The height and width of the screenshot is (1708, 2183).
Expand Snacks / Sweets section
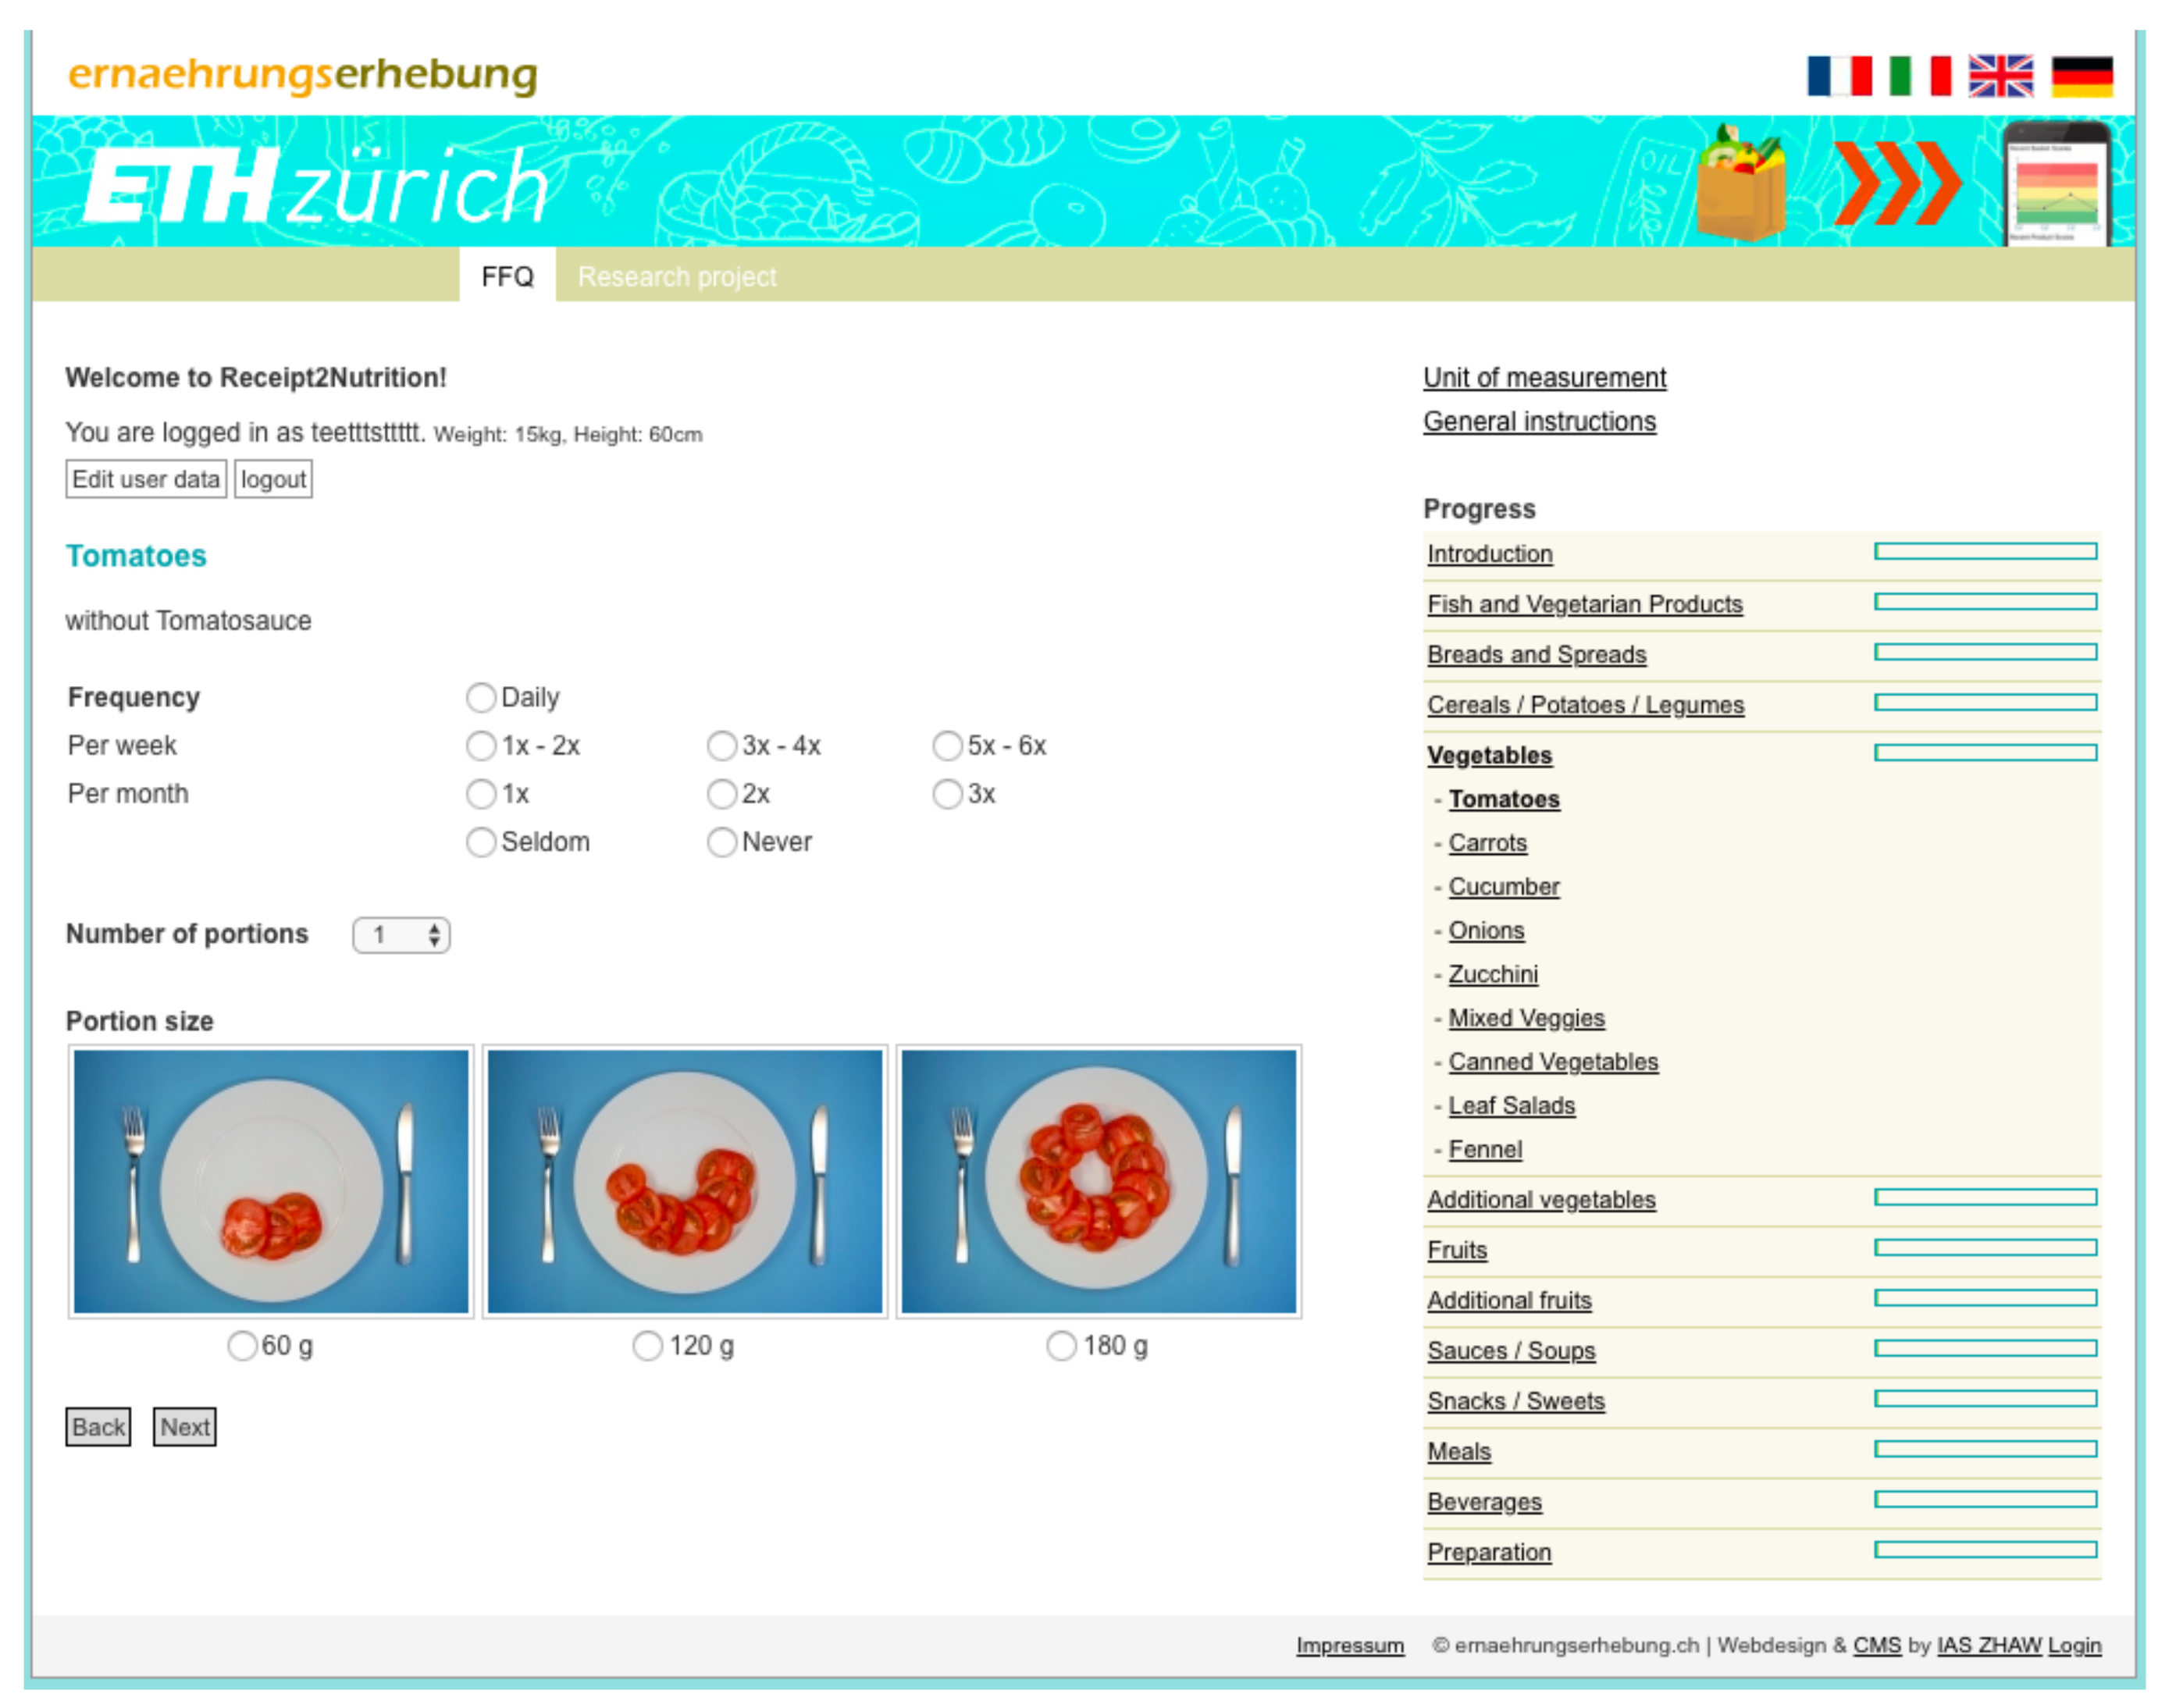tap(1516, 1401)
